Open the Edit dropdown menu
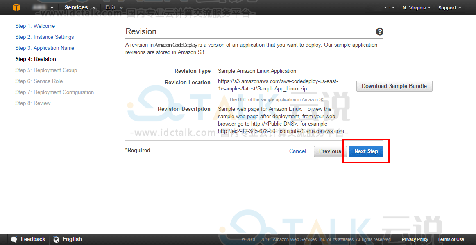476x245 pixels. [x=114, y=8]
